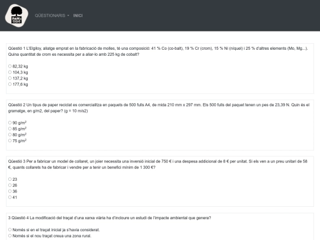Pick 41 as the collaret answer
Screen dimensions: 320x240
click(10, 197)
